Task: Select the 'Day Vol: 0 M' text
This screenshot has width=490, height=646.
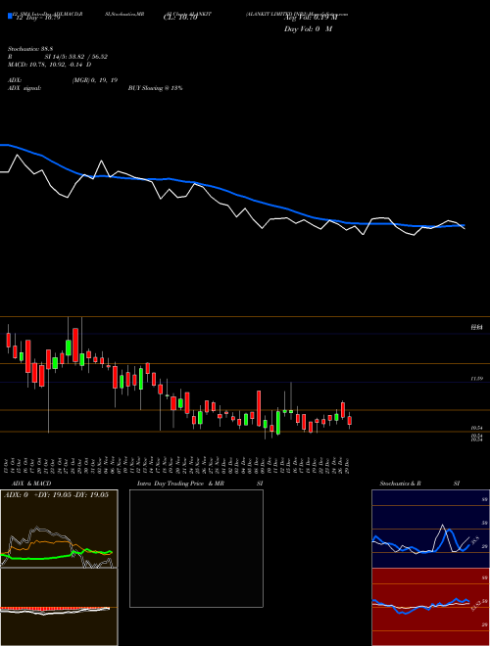Action: point(308,29)
